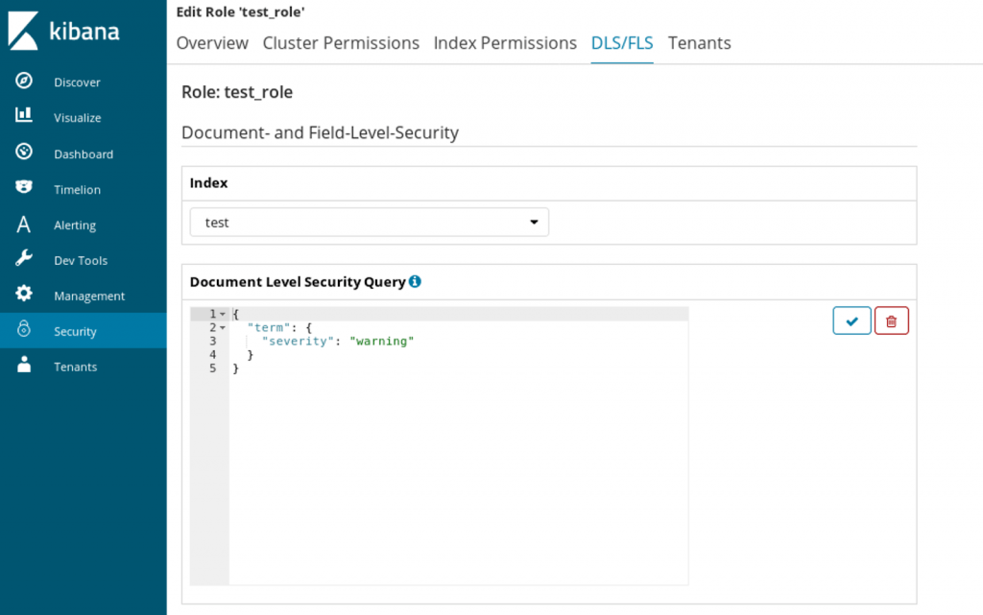The image size is (983, 615).
Task: Click inside the query code editor
Action: tap(432, 432)
